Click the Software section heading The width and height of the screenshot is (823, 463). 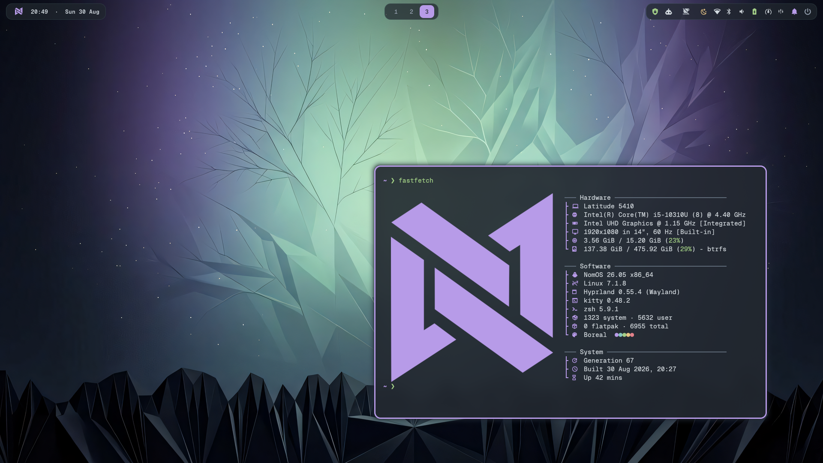pos(595,266)
